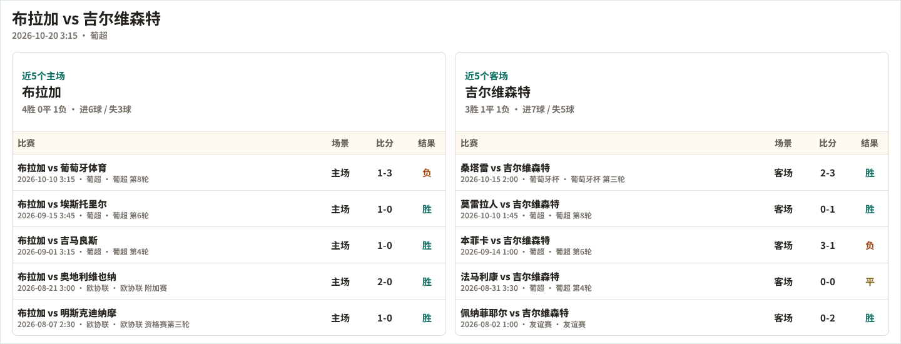Image resolution: width=901 pixels, height=344 pixels.
Task: Click 比赛 column header in 吉尔维森特 table
Action: 469,143
